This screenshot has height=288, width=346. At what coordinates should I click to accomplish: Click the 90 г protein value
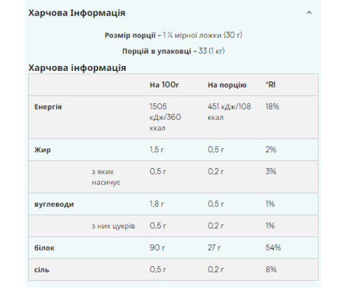tap(157, 248)
